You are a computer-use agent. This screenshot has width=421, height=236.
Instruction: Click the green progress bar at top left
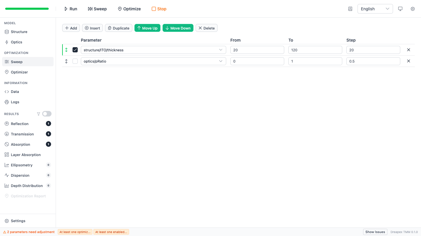click(x=27, y=9)
